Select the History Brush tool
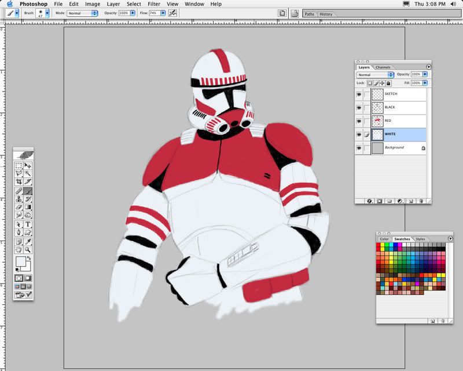 point(28,199)
